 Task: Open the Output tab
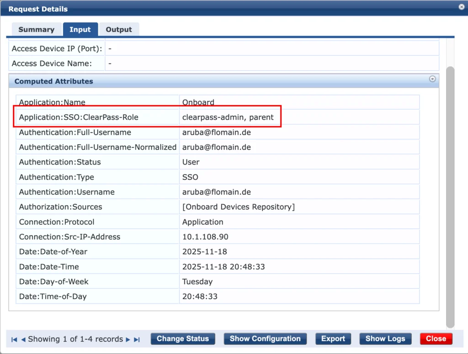[x=119, y=29]
